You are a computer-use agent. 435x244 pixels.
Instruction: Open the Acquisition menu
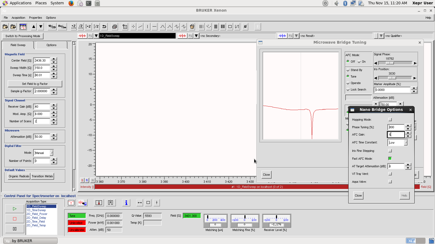[18, 18]
